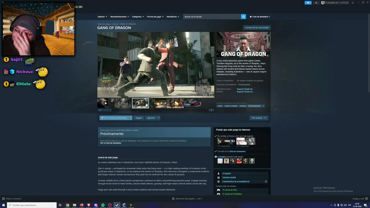Click the add a product plus icon
The image size is (370, 208).
[3, 199]
